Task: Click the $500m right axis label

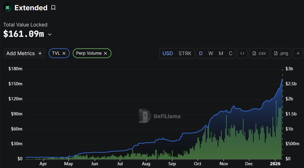Action: (x=292, y=144)
